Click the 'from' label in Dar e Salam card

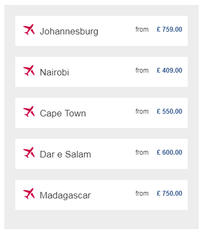click(142, 153)
